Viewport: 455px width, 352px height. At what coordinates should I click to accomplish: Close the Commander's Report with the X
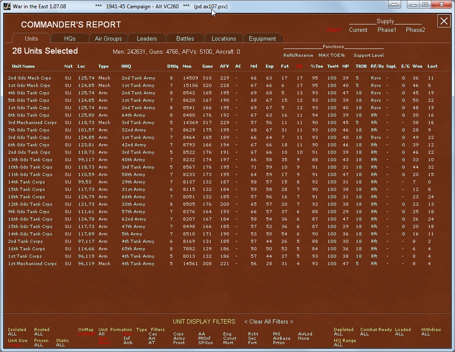[444, 21]
